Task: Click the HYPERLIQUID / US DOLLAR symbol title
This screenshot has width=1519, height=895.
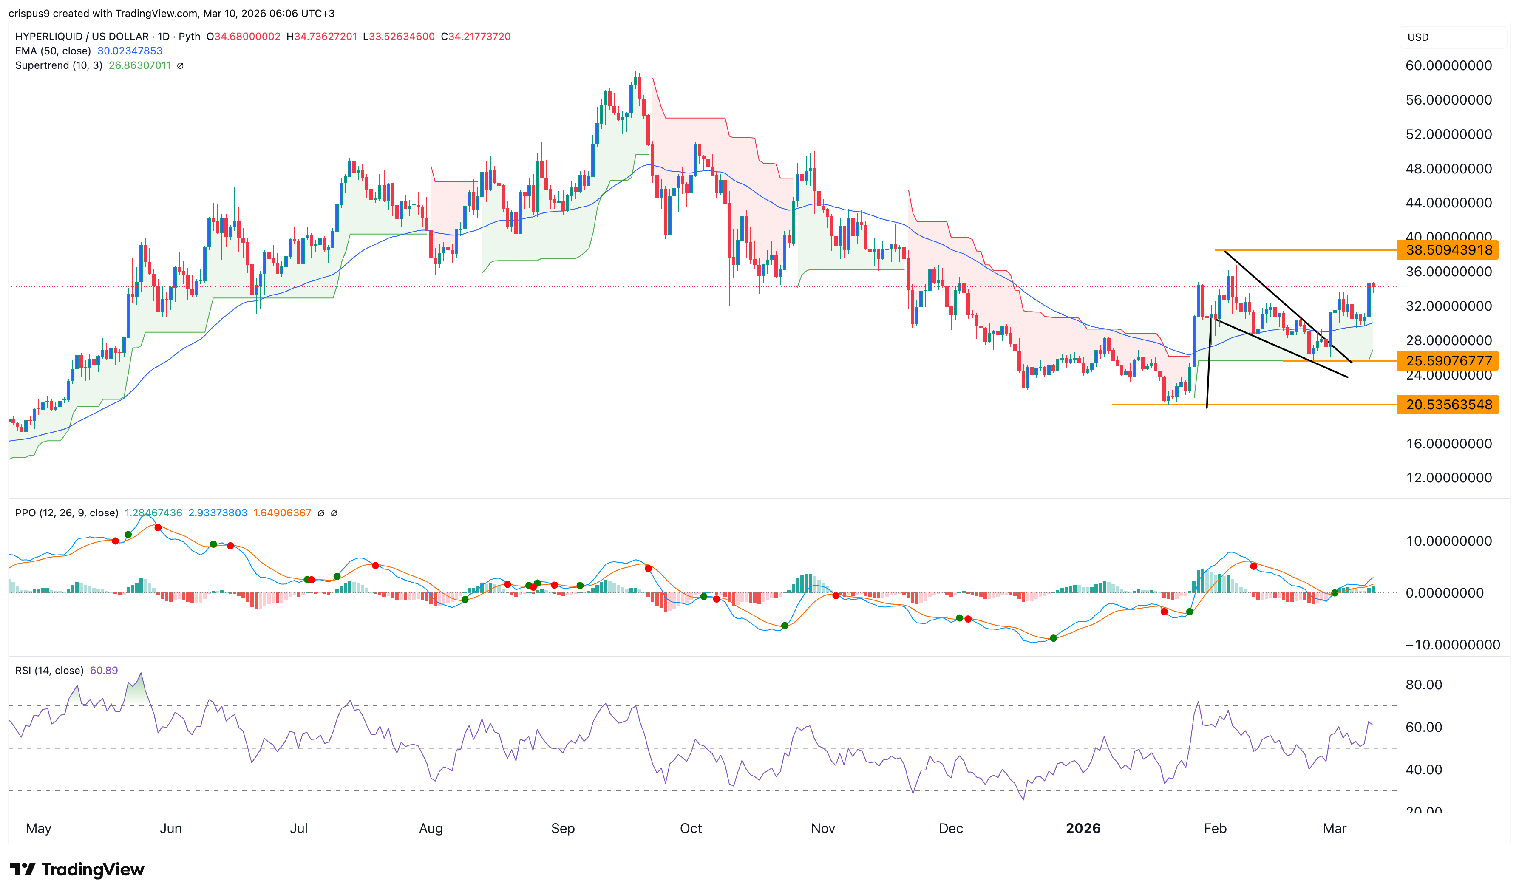Action: (82, 36)
